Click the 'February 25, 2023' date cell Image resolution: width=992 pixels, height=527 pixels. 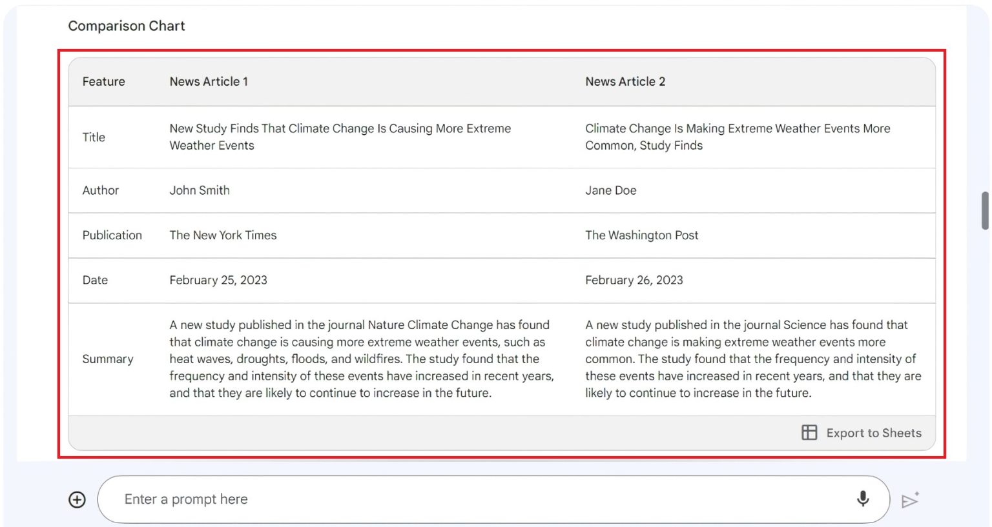[218, 280]
